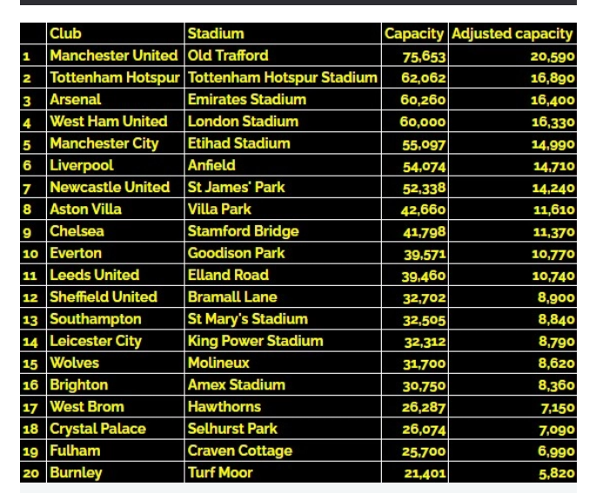Viewport: 589px width, 493px height.
Task: Select the Newcastle United club cell
Action: coord(110,187)
